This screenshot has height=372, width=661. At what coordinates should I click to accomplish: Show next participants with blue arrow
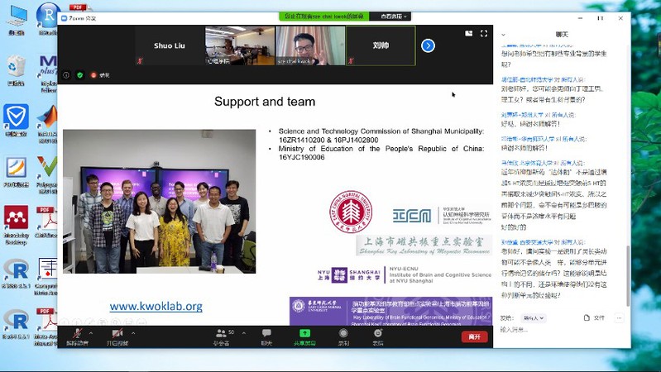[428, 45]
